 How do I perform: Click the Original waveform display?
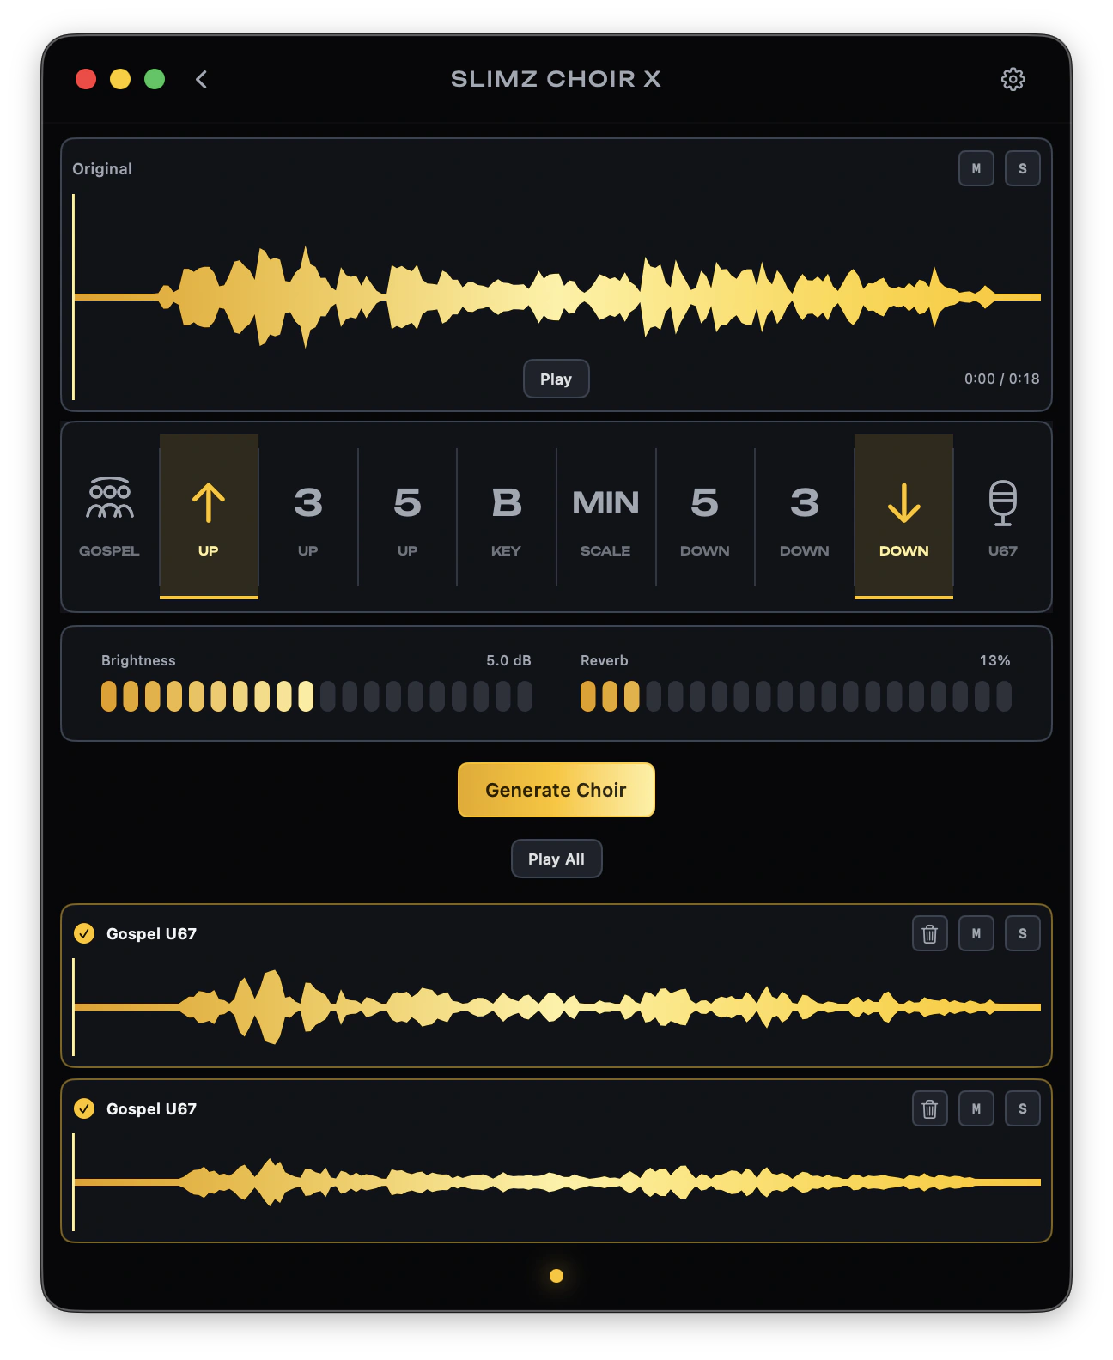556,296
